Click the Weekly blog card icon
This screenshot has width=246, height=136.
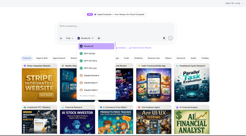(63, 66)
